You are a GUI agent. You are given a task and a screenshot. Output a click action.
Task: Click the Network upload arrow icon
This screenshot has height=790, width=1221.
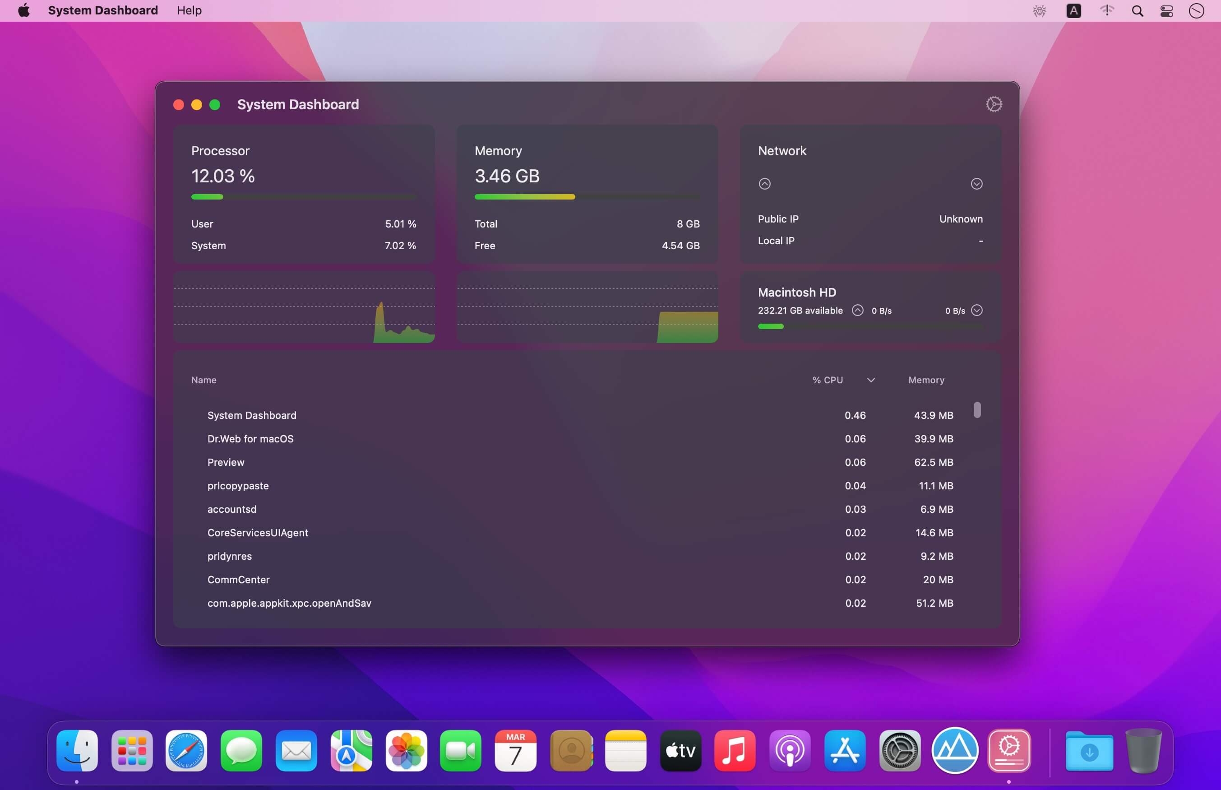tap(764, 184)
